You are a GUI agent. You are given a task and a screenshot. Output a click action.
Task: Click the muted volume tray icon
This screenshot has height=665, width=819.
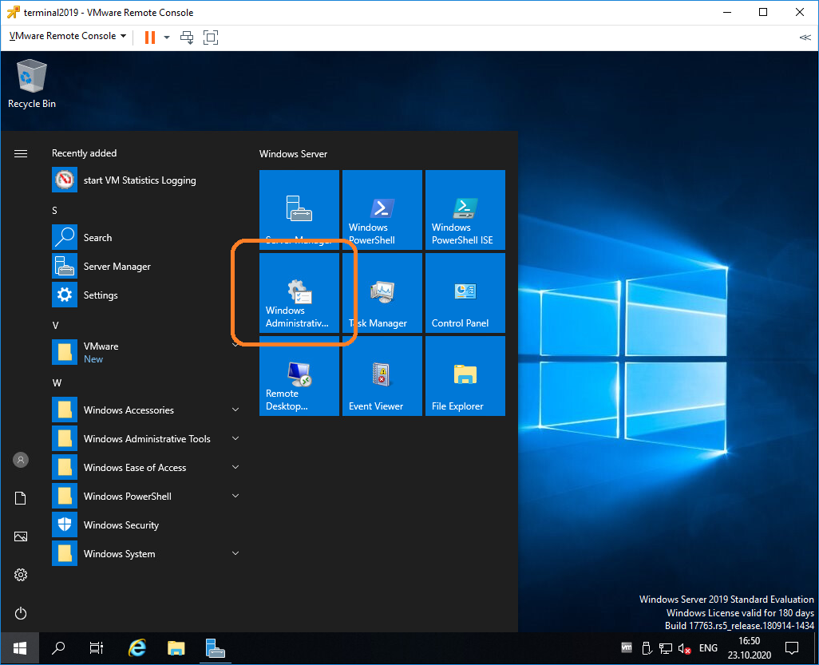(x=685, y=648)
